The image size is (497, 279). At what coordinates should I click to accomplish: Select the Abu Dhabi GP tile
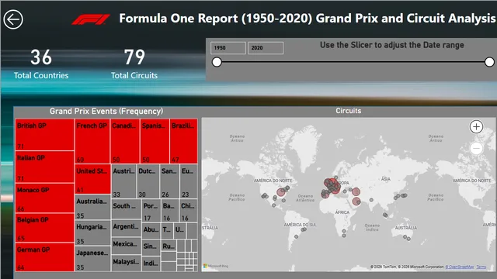(151, 231)
